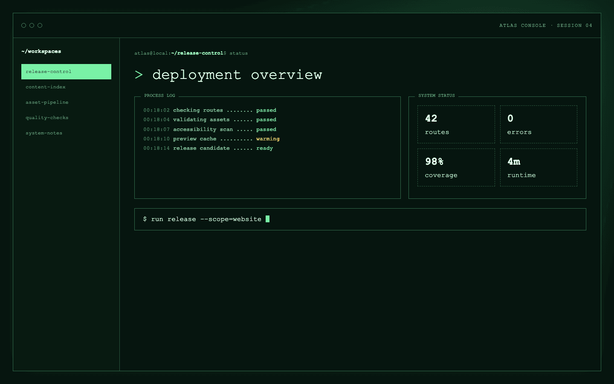Click the timestamp 00:18:14

pos(156,148)
